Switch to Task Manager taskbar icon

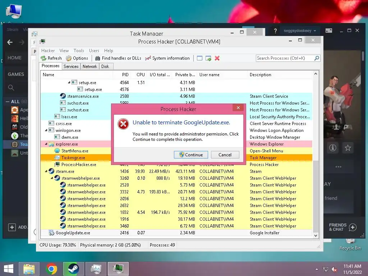pyautogui.click(x=96, y=269)
